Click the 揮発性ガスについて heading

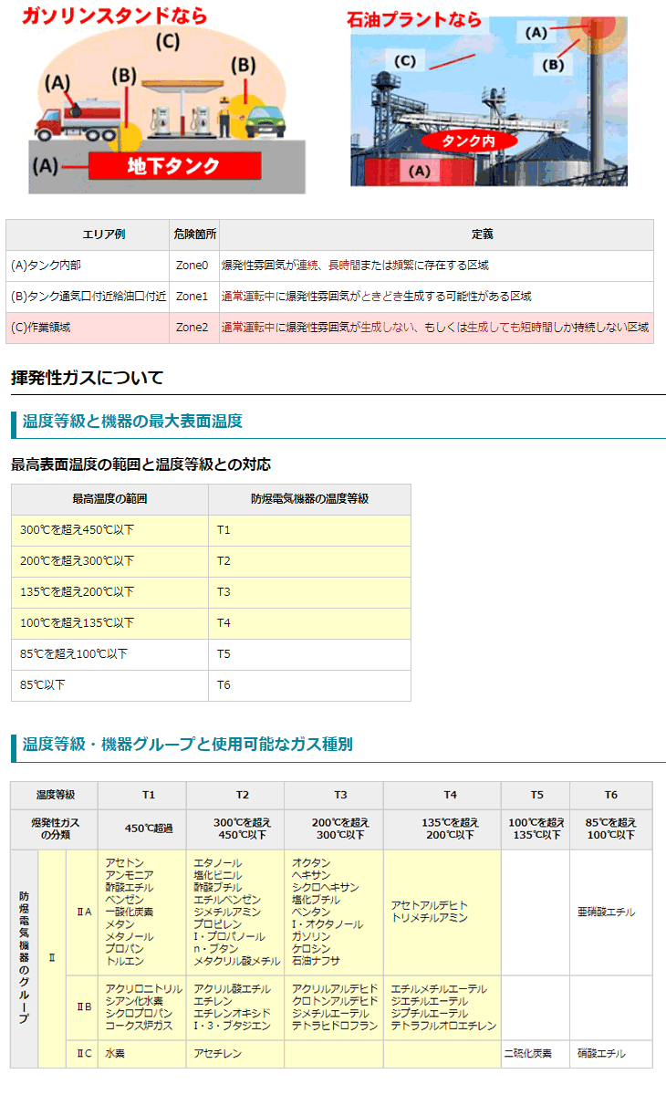tap(87, 378)
